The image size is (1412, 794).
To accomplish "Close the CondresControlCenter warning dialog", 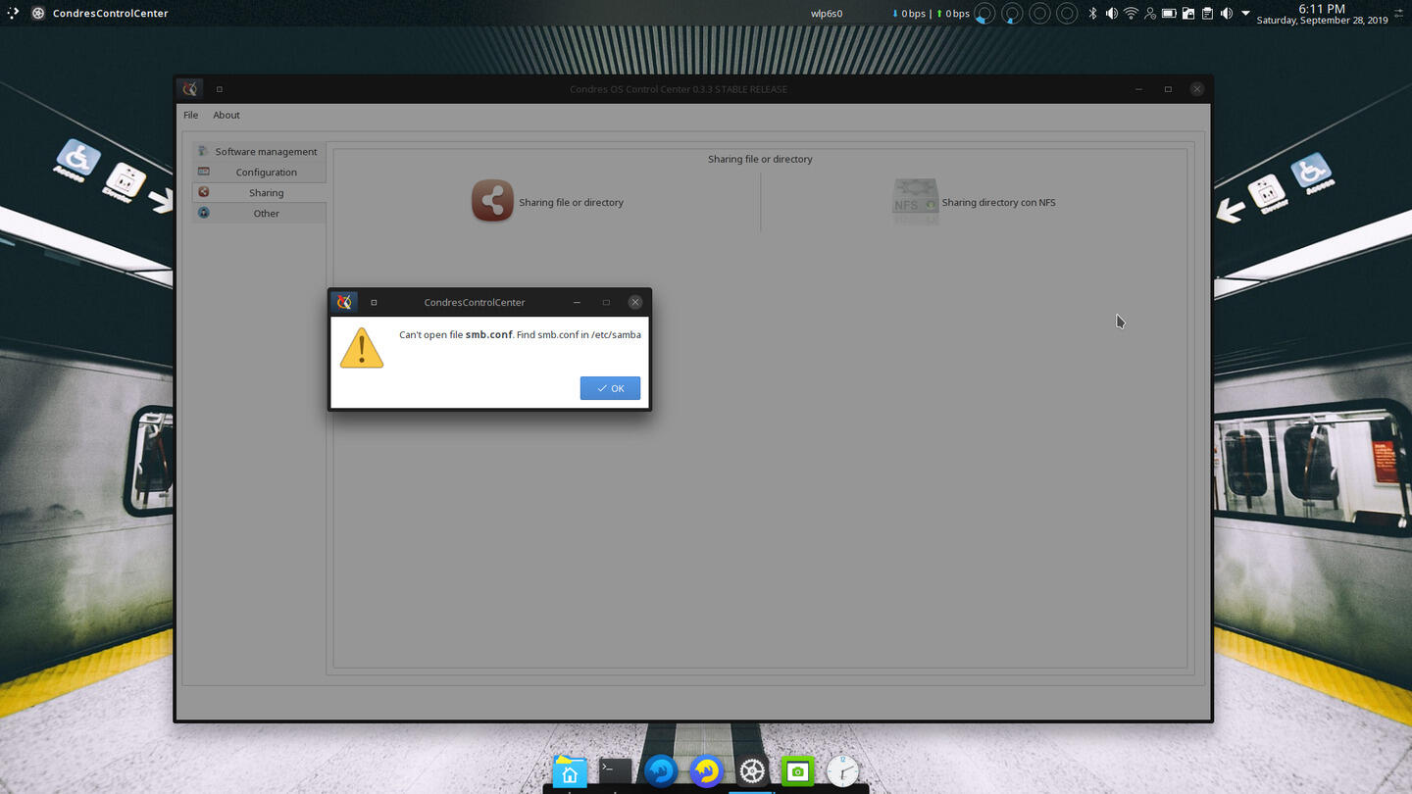I will tap(635, 302).
